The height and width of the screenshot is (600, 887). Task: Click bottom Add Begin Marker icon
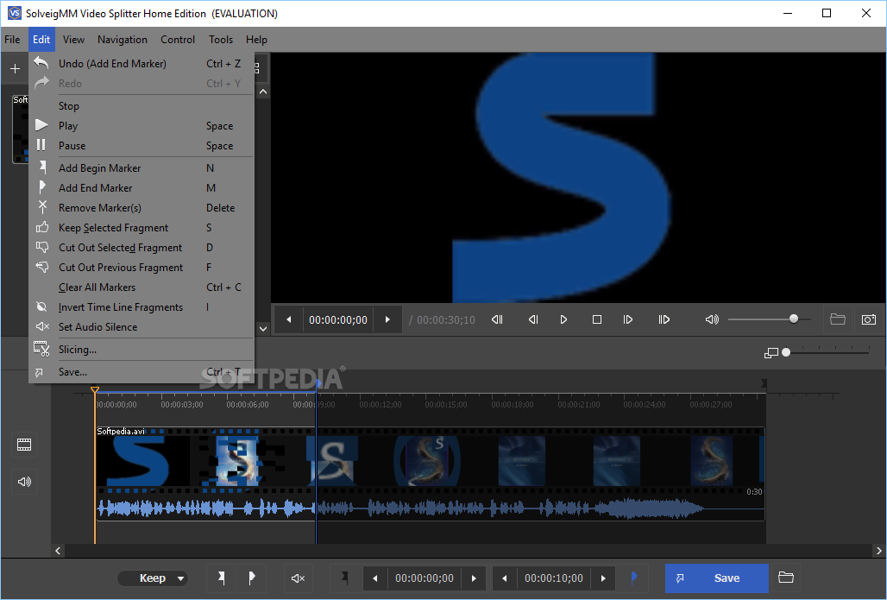(221, 578)
